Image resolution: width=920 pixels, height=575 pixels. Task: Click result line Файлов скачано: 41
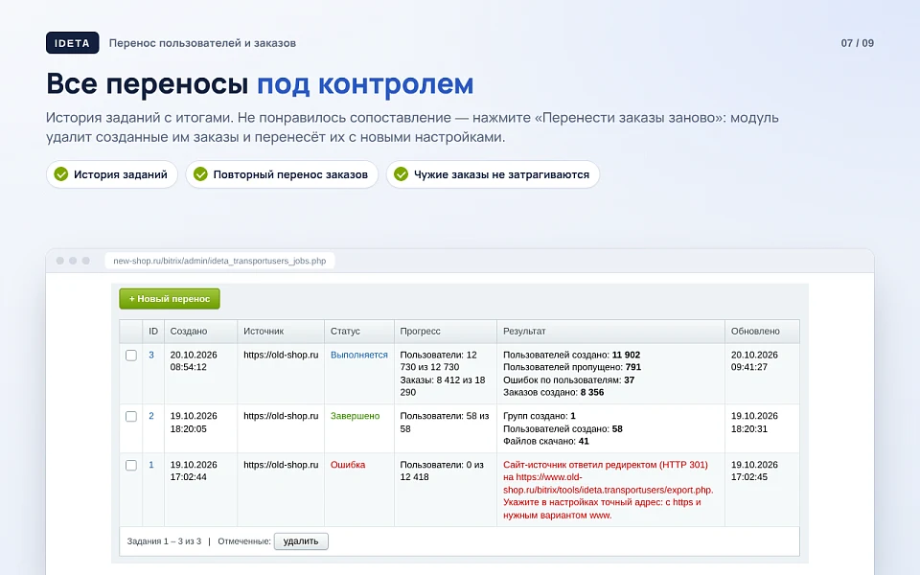point(546,441)
